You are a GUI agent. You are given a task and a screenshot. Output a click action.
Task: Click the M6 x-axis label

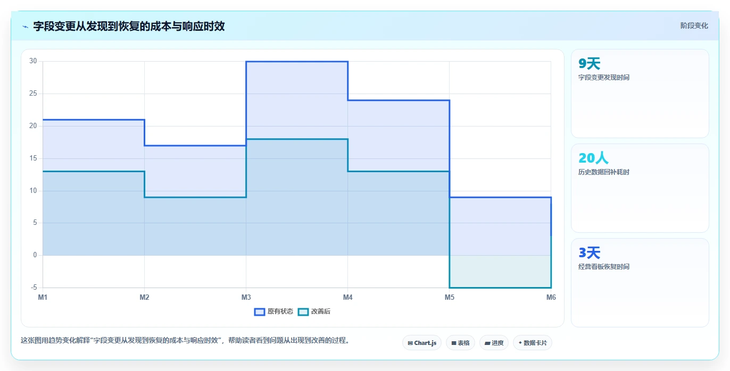click(551, 297)
